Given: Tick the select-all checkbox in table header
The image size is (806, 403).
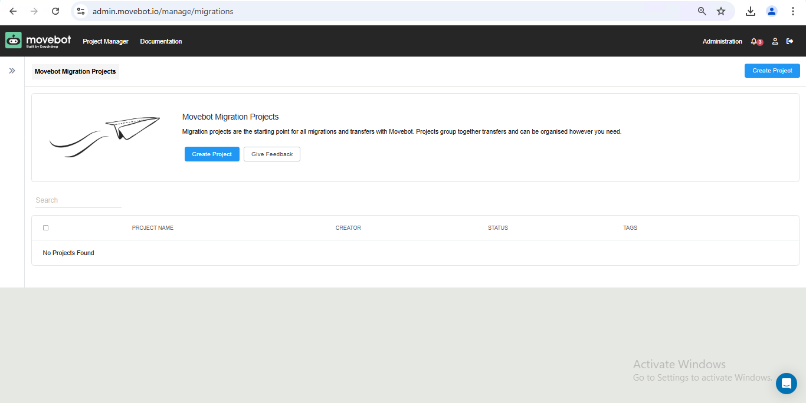Looking at the screenshot, I should [x=45, y=227].
